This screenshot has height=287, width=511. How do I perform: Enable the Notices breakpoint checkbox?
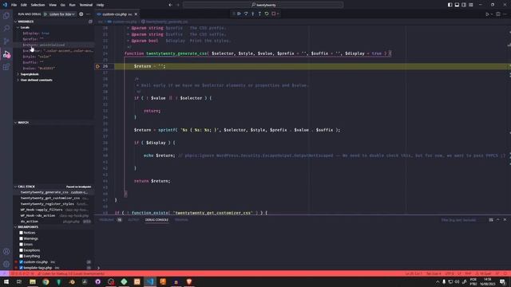[x=22, y=233]
